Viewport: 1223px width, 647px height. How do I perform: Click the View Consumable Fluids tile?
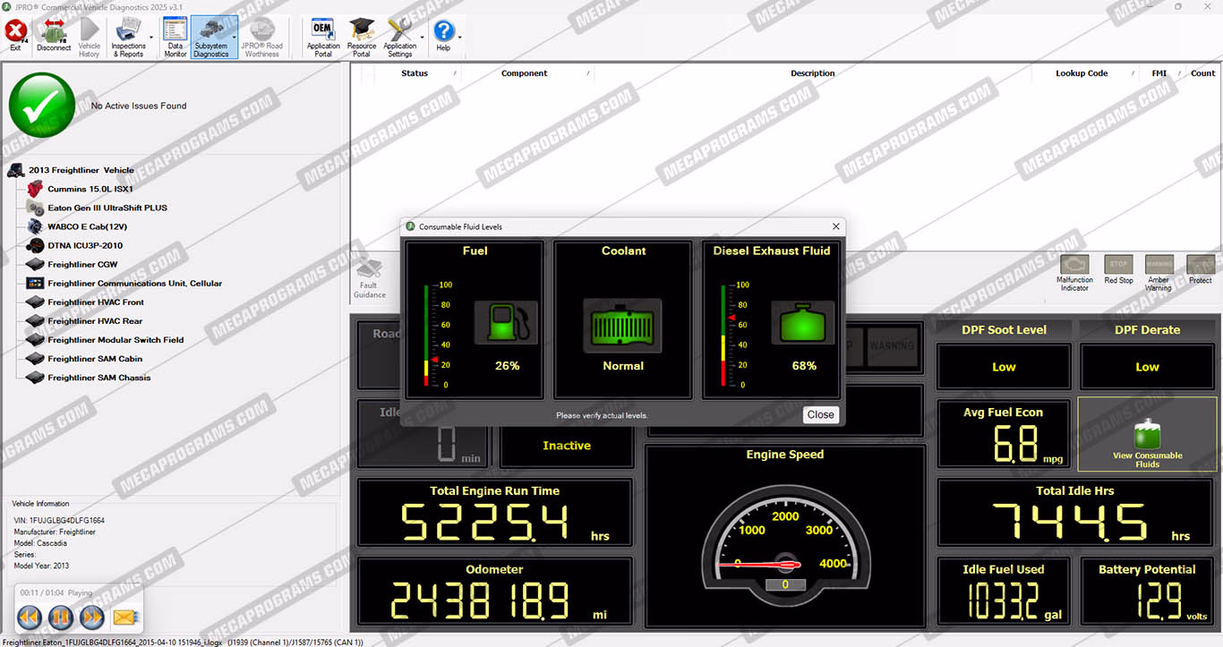click(x=1147, y=435)
